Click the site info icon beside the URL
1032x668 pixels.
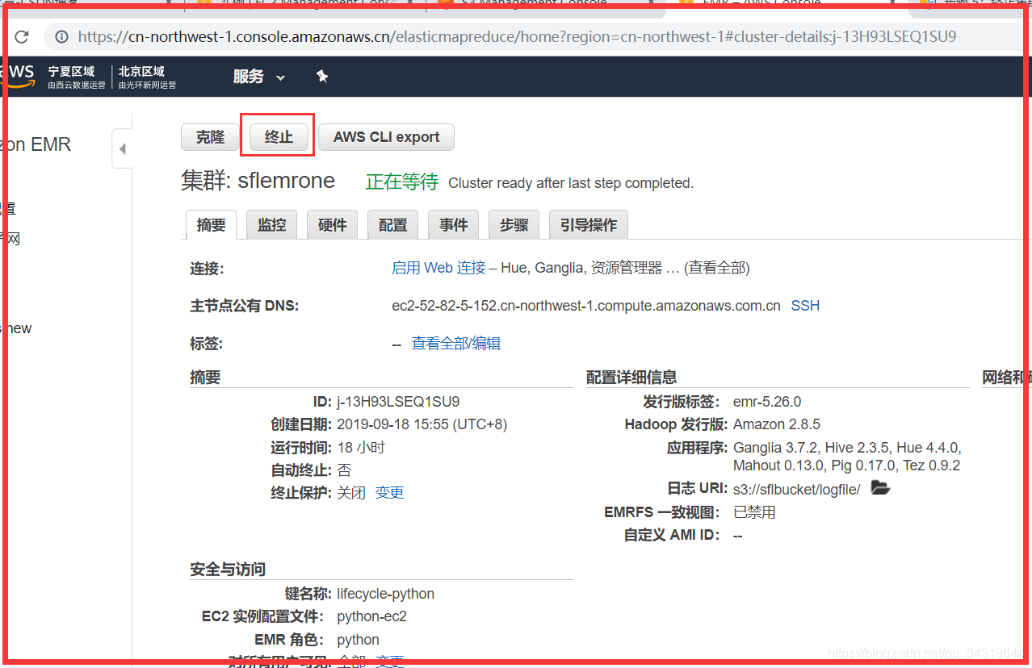click(x=61, y=36)
